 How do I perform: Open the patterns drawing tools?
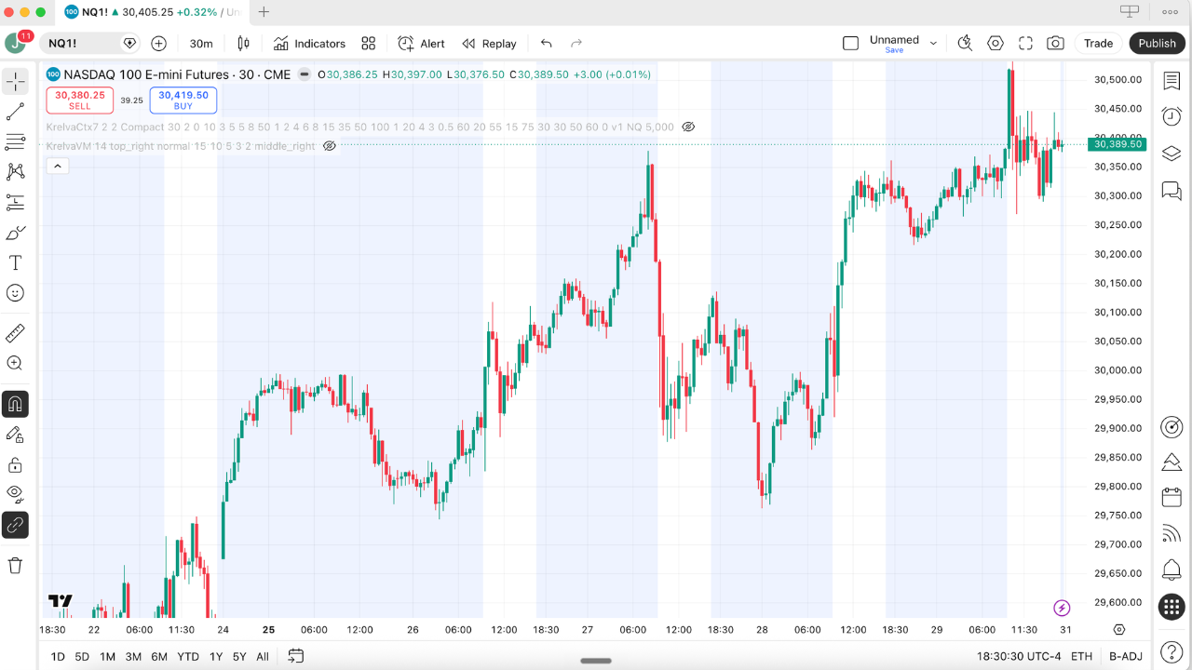(15, 171)
